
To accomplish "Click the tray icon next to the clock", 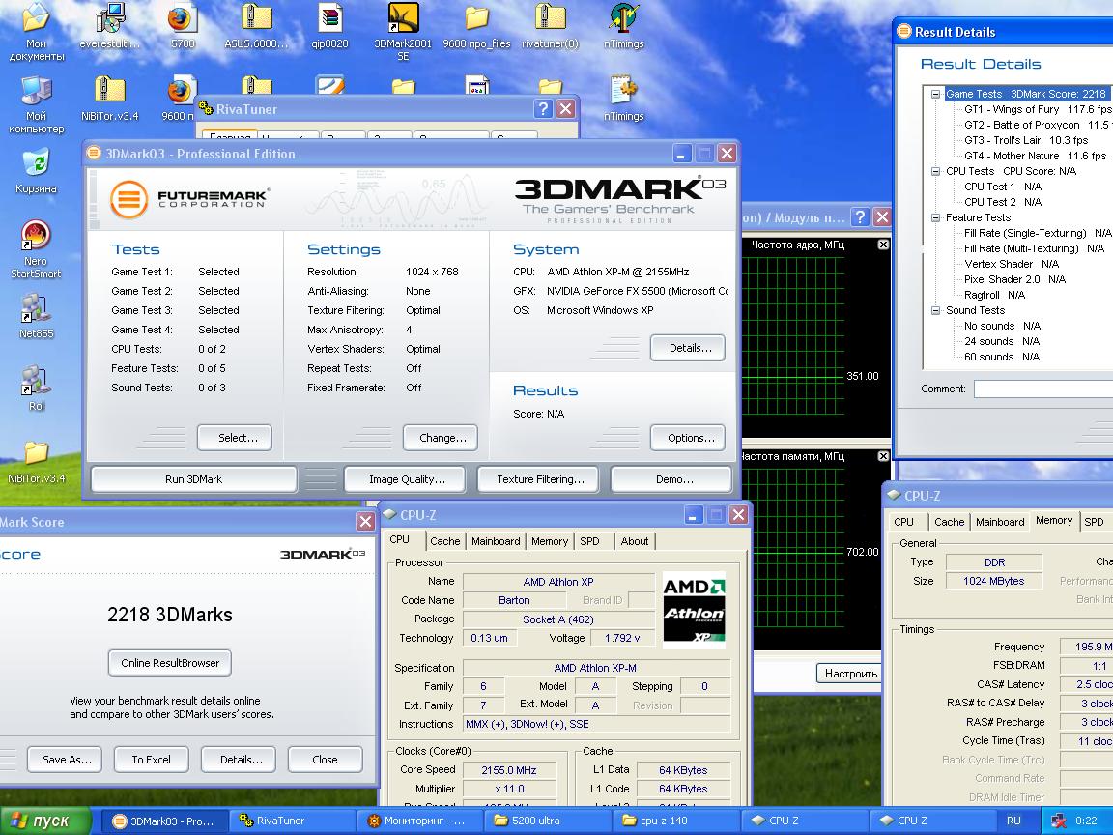I will [1058, 821].
